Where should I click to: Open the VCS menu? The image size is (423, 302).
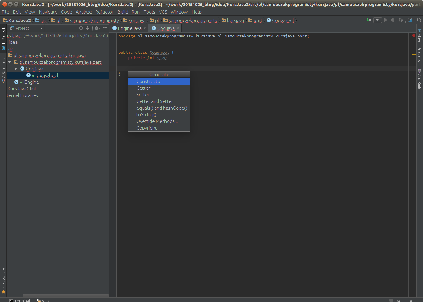pos(163,12)
